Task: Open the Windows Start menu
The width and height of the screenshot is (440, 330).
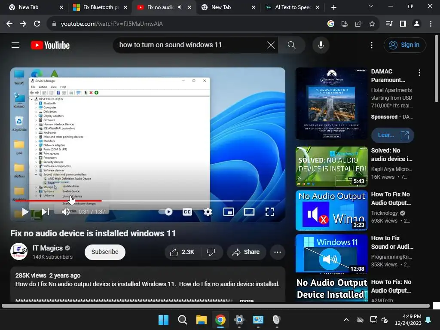Action: click(x=163, y=320)
